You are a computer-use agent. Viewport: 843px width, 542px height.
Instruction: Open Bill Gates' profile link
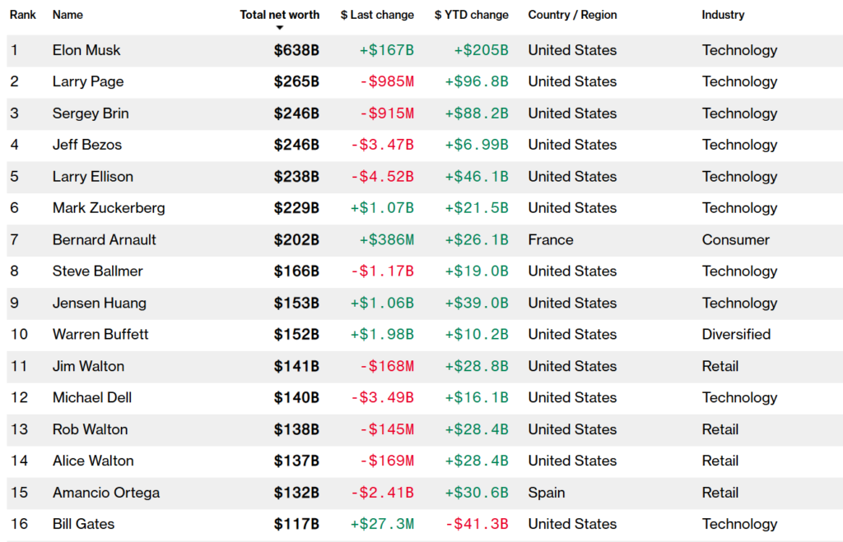point(84,524)
